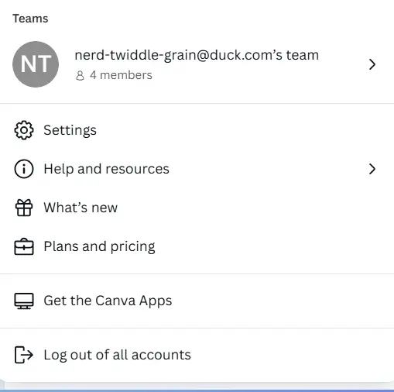Click the members person icon
This screenshot has width=394, height=392.
tap(80, 76)
